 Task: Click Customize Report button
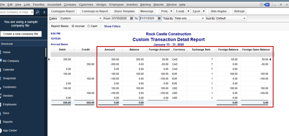(63, 11)
